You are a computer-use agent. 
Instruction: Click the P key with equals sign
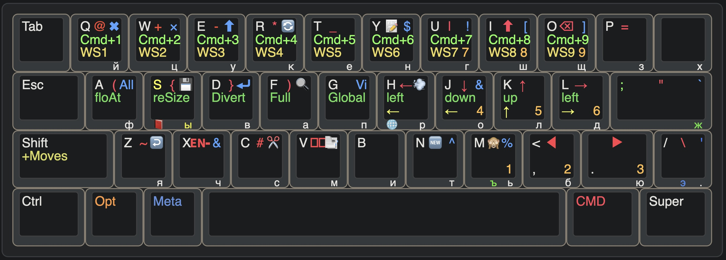[624, 42]
